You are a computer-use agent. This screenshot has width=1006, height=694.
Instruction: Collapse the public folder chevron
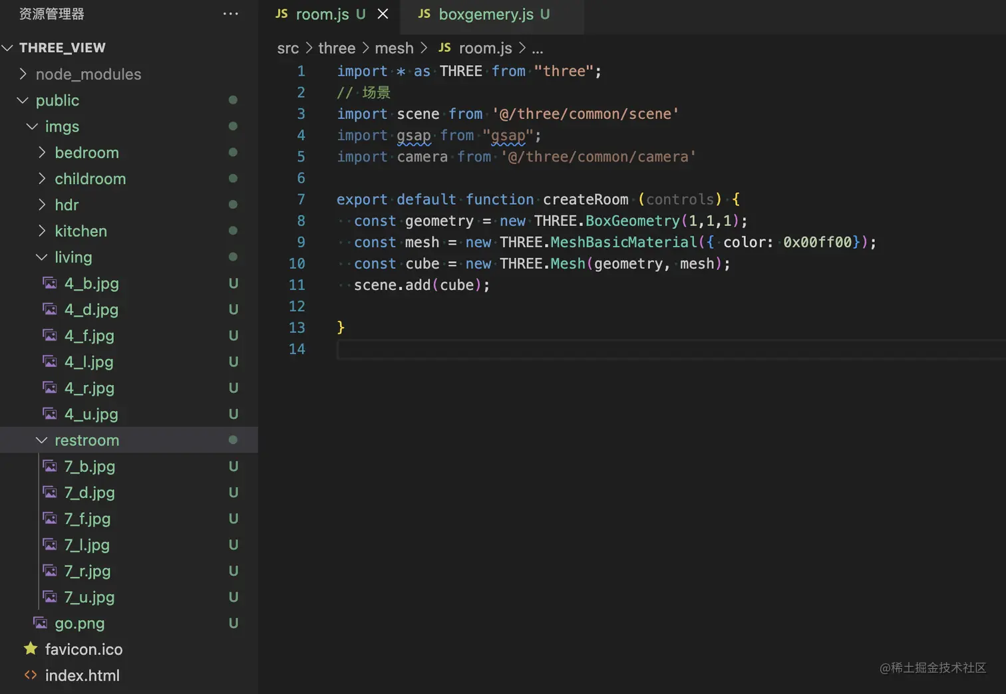pyautogui.click(x=23, y=100)
